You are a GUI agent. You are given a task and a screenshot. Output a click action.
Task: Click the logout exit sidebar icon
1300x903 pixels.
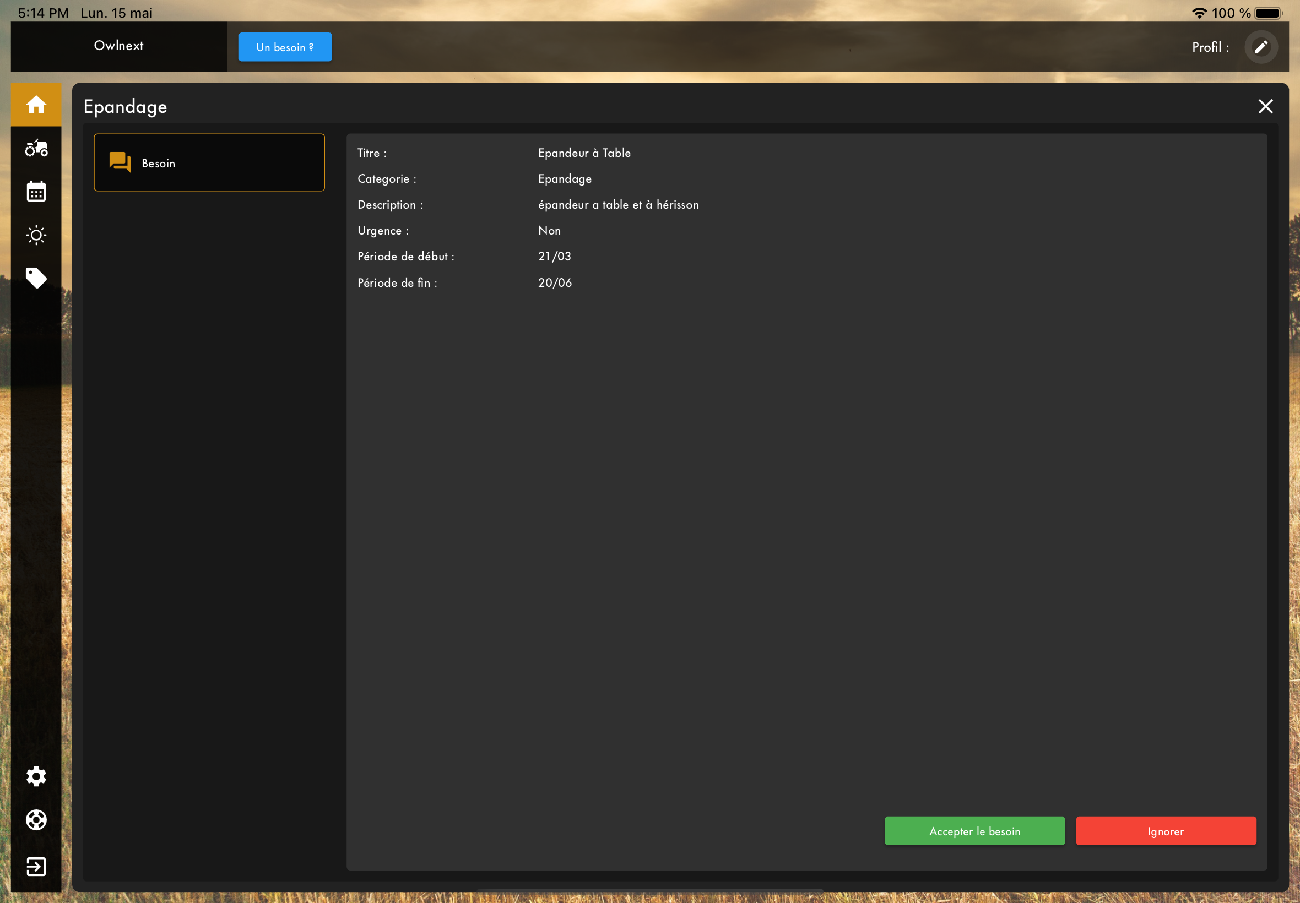36,866
